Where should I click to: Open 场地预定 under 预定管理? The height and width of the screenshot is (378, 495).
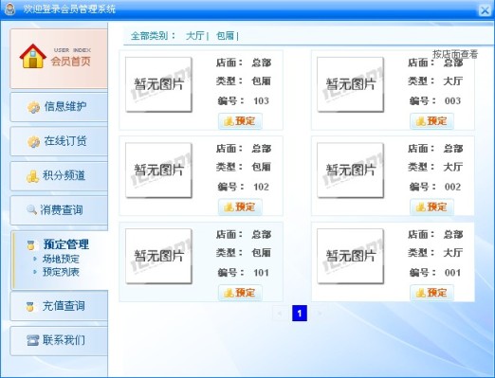pyautogui.click(x=61, y=259)
